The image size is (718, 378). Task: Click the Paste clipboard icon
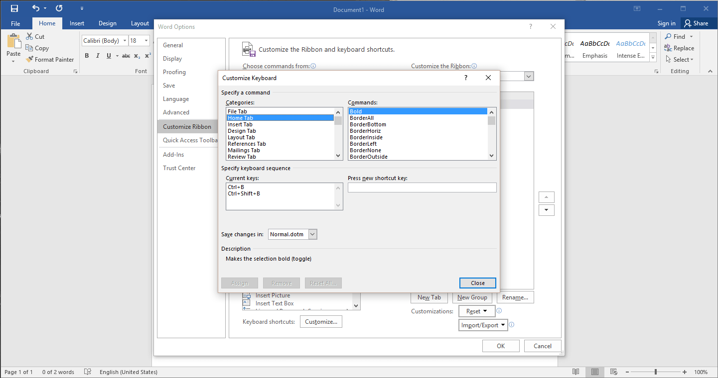pos(13,41)
